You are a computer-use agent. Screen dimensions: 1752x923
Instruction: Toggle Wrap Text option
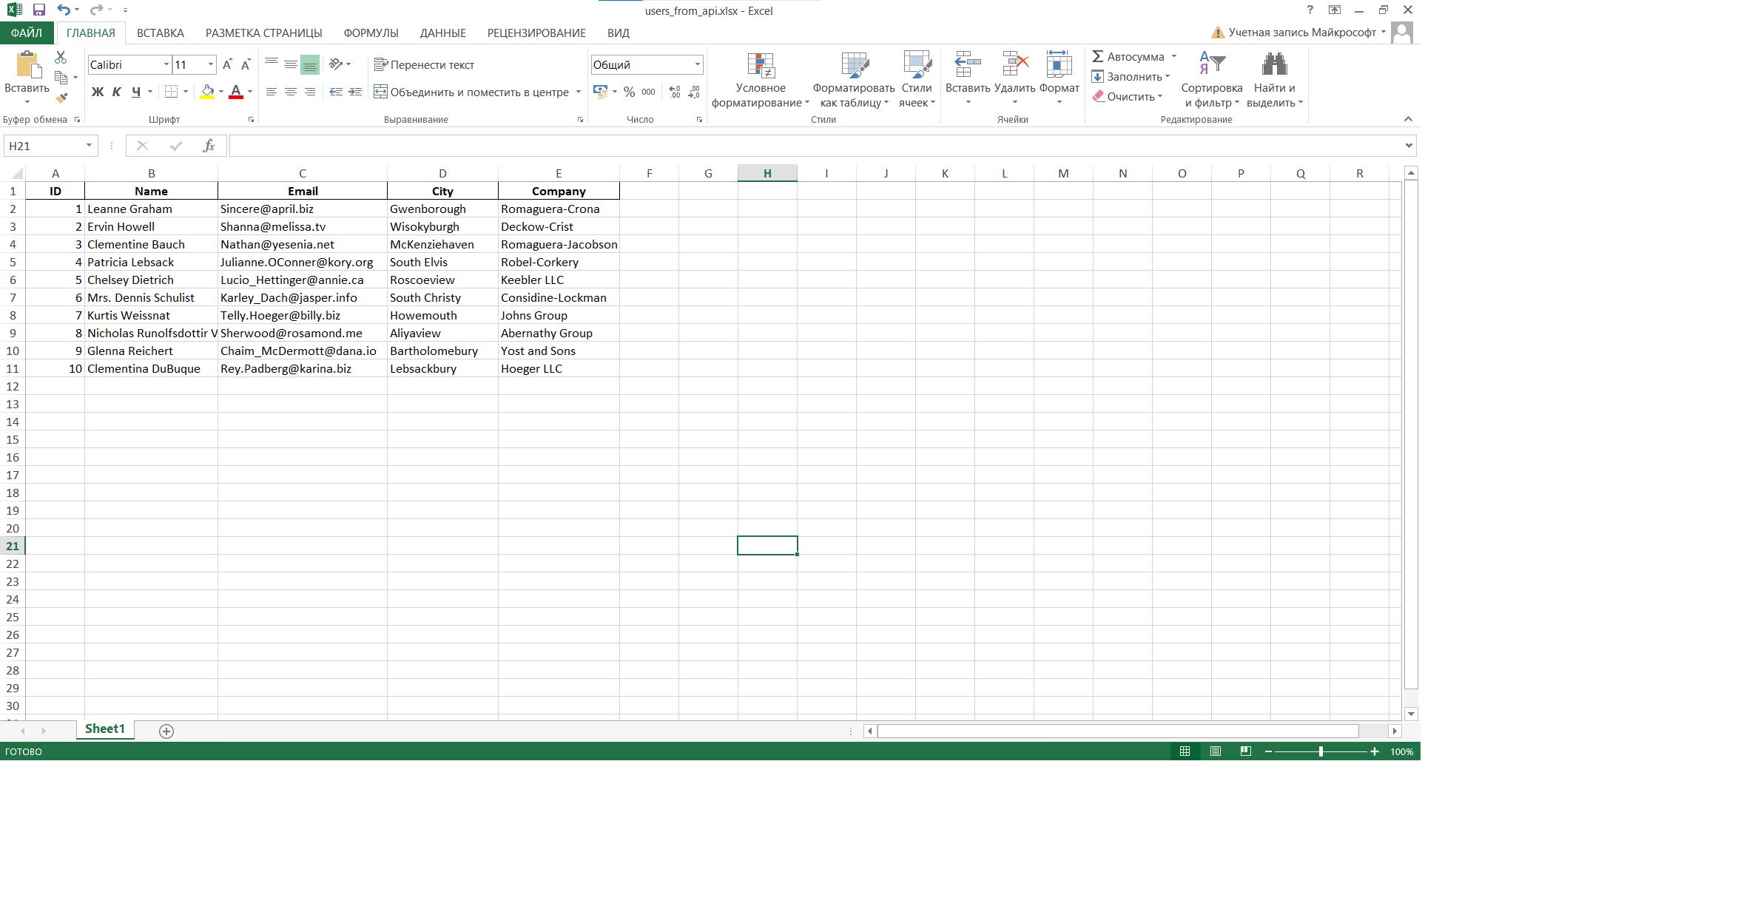point(425,65)
